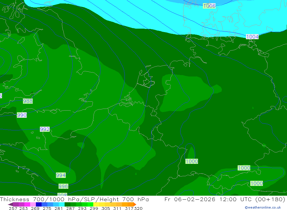Select the 988 isobar label
This screenshot has height=210, width=287.
click(28, 101)
